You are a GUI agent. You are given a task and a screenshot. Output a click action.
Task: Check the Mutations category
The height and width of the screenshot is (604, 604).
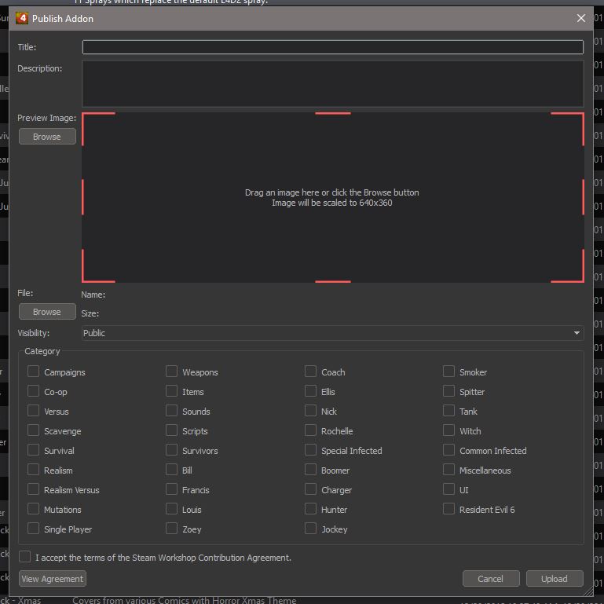click(x=33, y=509)
